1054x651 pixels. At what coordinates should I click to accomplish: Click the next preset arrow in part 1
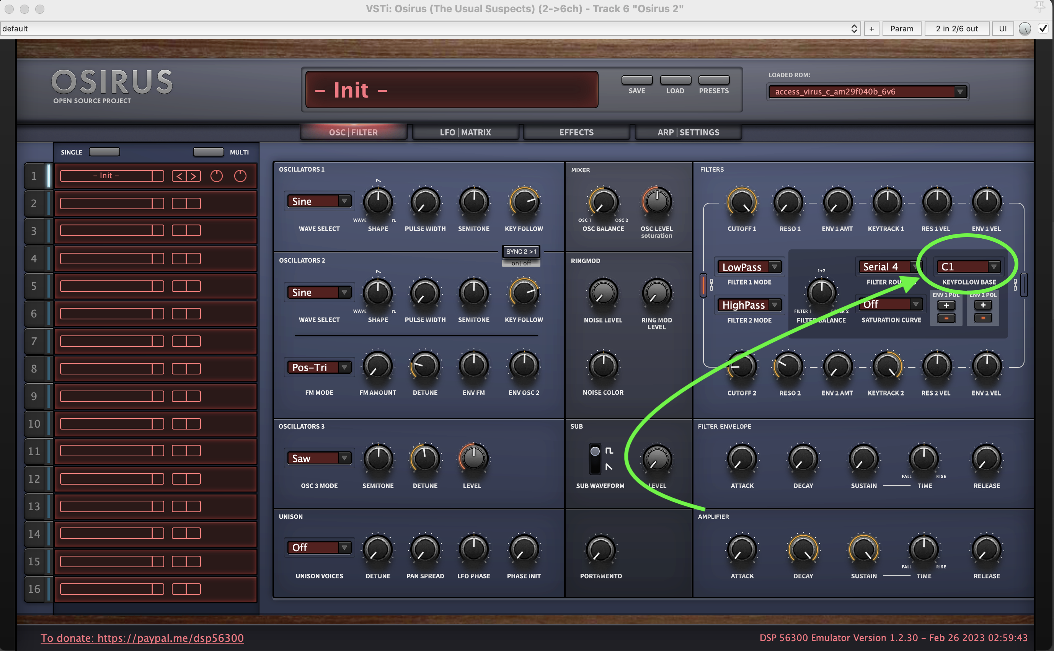click(x=194, y=176)
